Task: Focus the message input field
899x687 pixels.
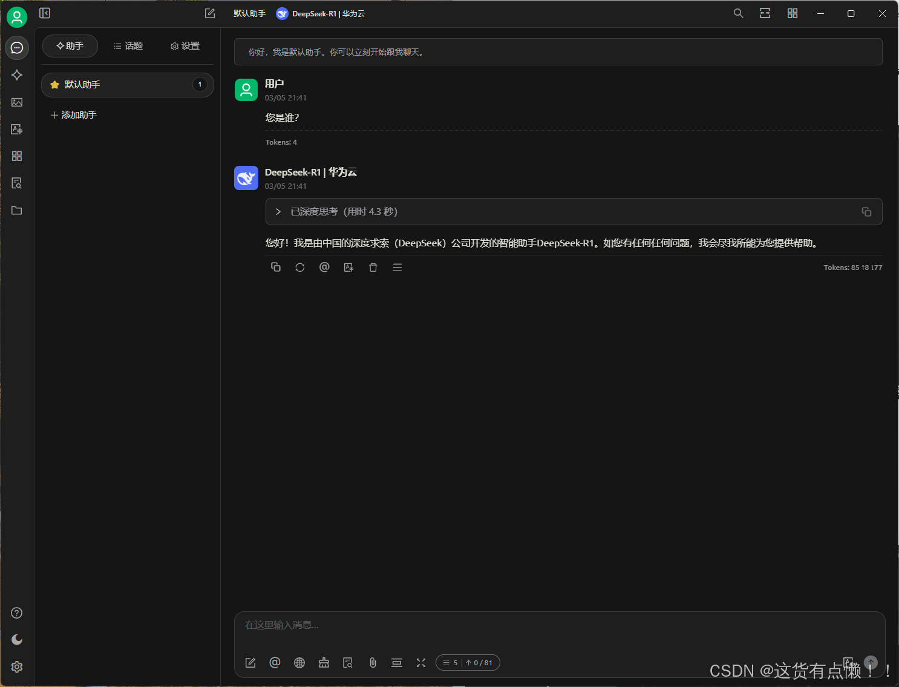Action: click(x=560, y=625)
